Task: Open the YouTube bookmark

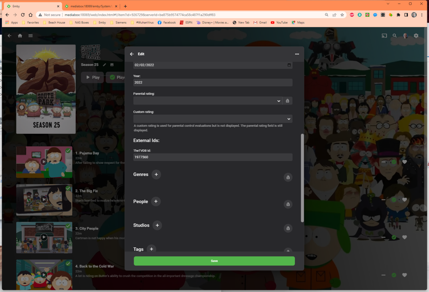Action: pos(279,22)
